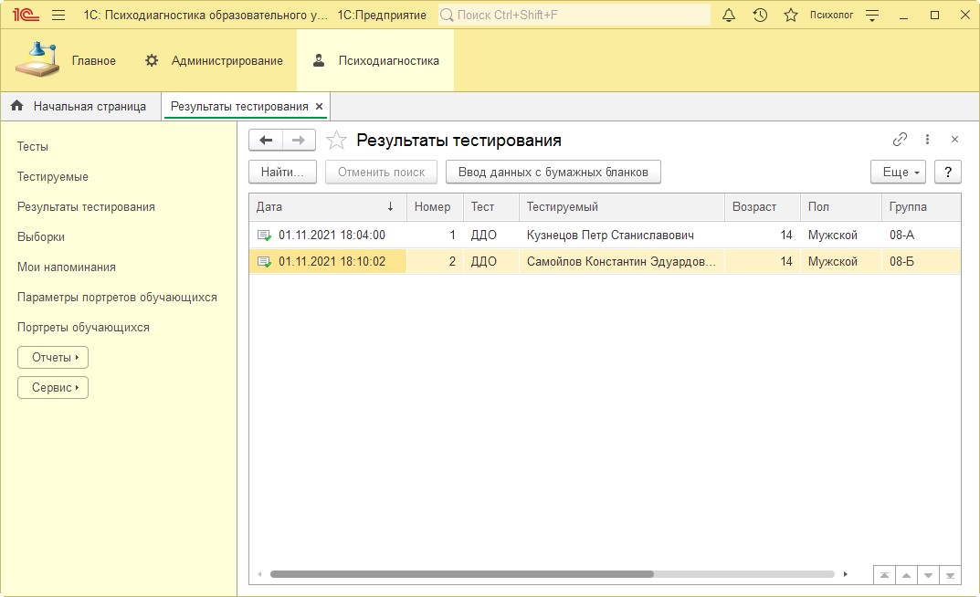The height and width of the screenshot is (597, 980).
Task: Expand the Еще dropdown button
Action: (x=898, y=172)
